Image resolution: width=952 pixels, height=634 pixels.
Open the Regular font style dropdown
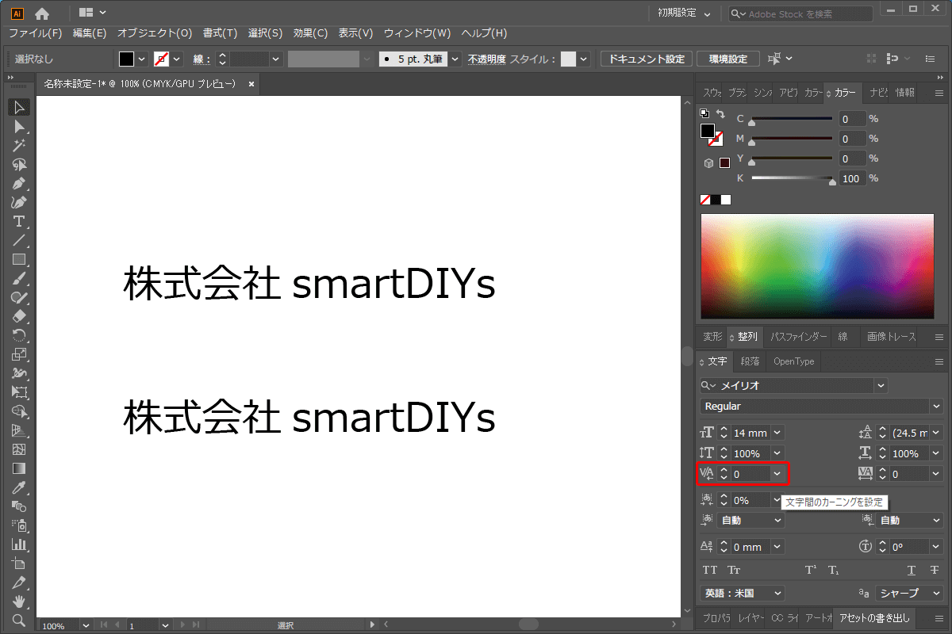935,407
